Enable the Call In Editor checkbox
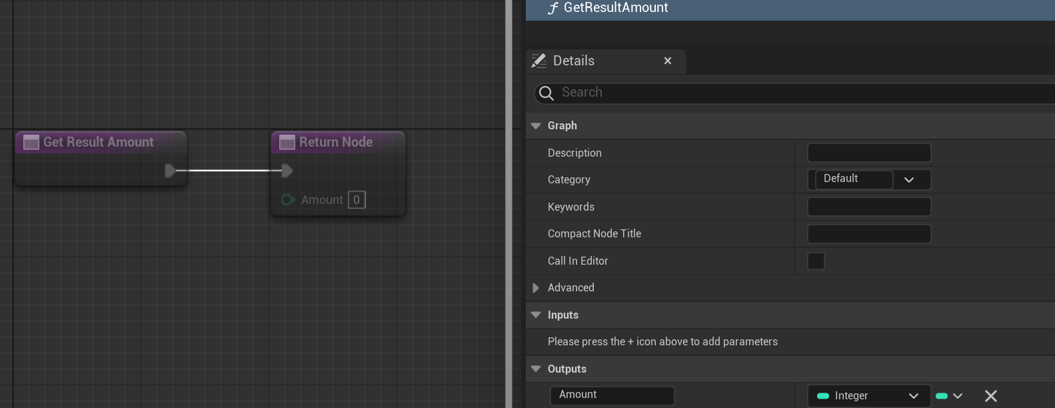1055x408 pixels. click(816, 261)
